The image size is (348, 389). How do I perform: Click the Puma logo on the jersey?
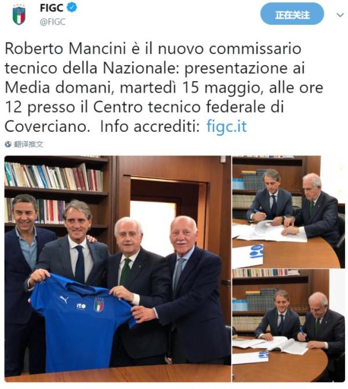point(64,300)
